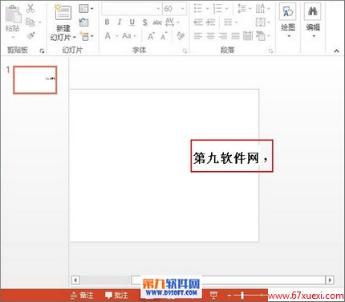The image size is (345, 302).
Task: Open the columns menu button
Action: click(230, 22)
